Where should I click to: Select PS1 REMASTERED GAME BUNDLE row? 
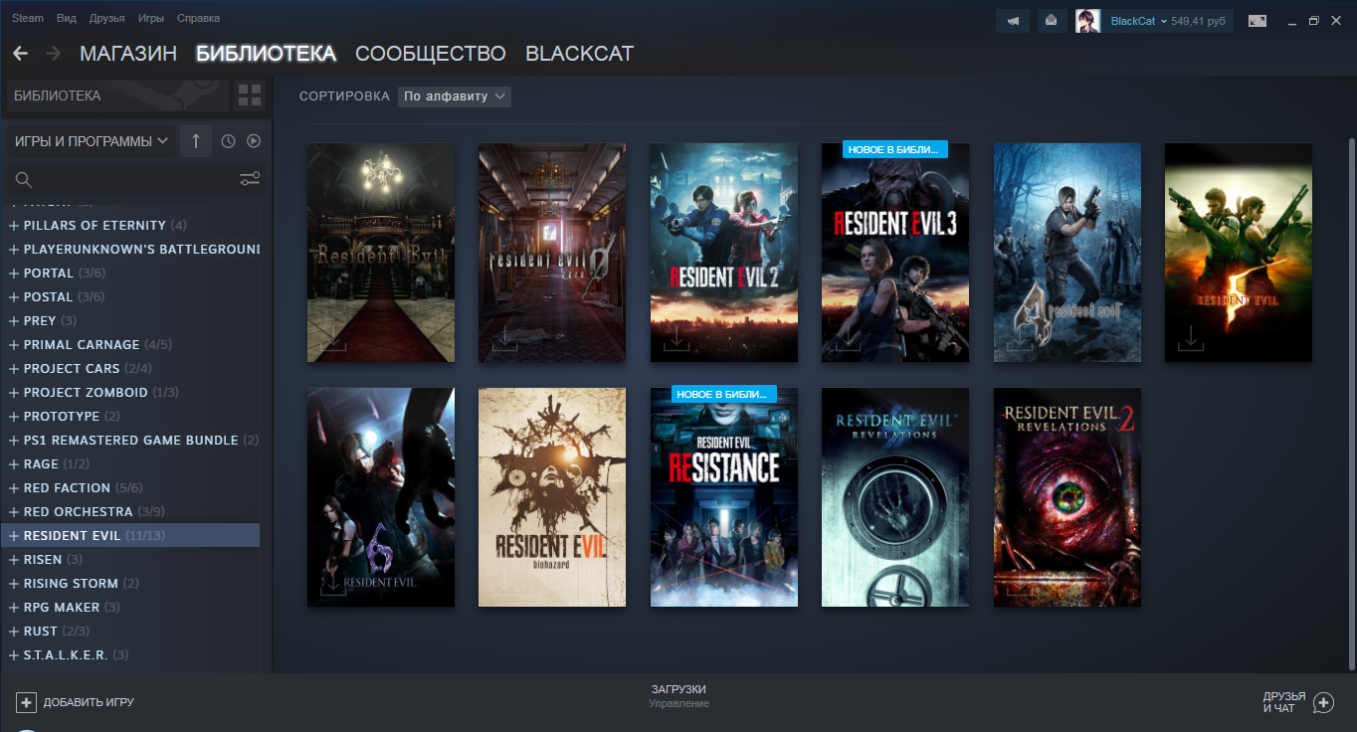click(x=130, y=440)
